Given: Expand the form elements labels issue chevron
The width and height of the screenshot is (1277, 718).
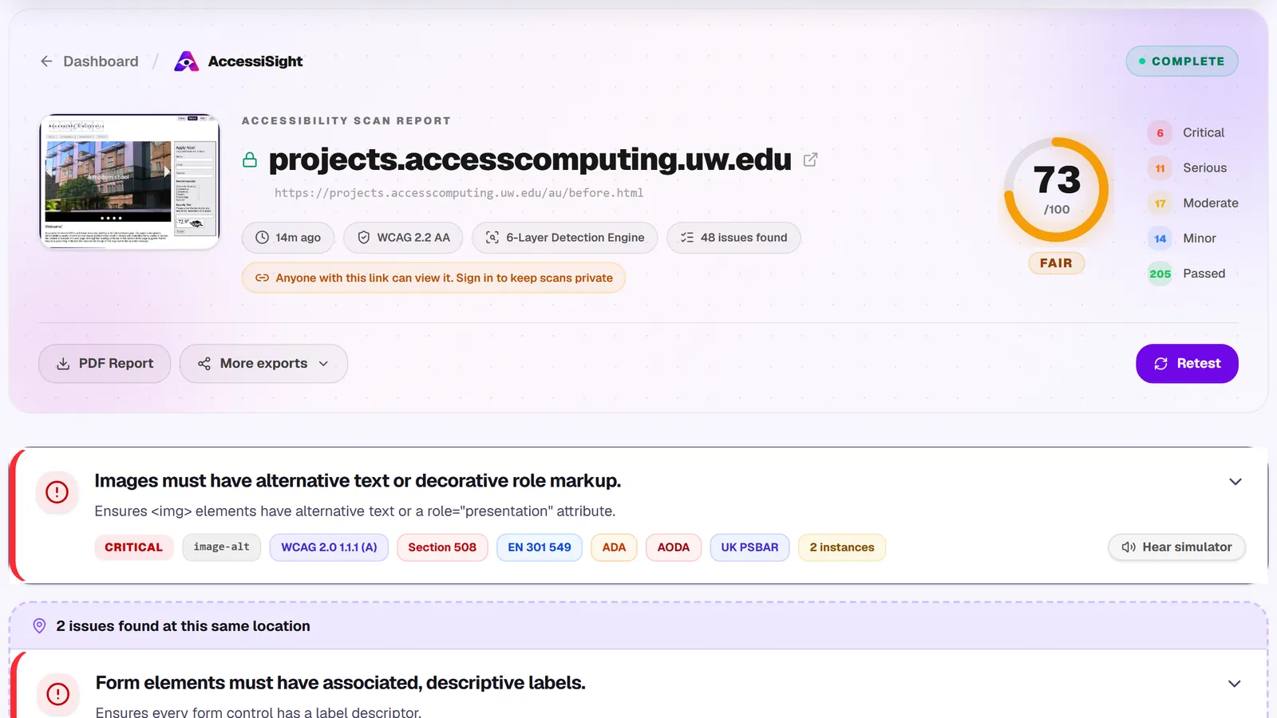Looking at the screenshot, I should click(x=1235, y=684).
